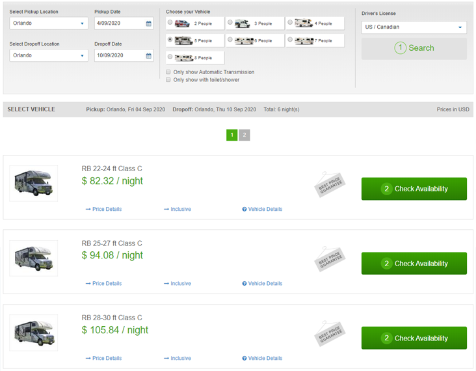The width and height of the screenshot is (476, 371).
Task: Select the 3 People radio button
Action: [x=230, y=22]
